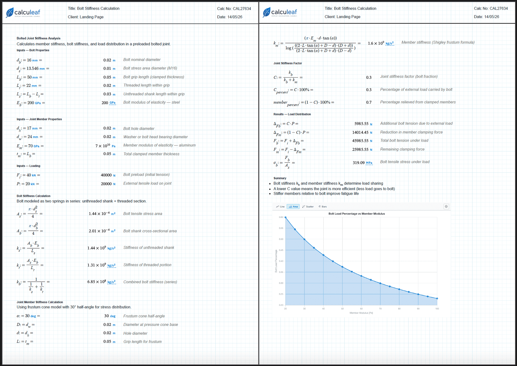Select value 20 in P external load input
Viewport: 517px width, 366px height.
pyautogui.click(x=28, y=184)
